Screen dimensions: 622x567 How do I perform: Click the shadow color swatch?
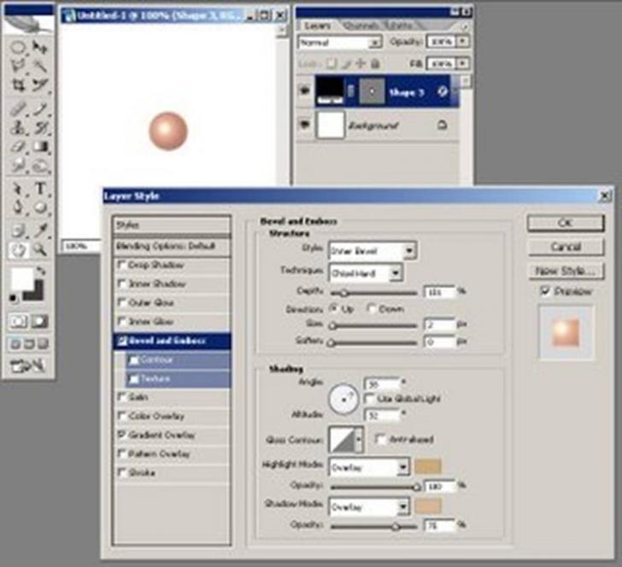(427, 506)
